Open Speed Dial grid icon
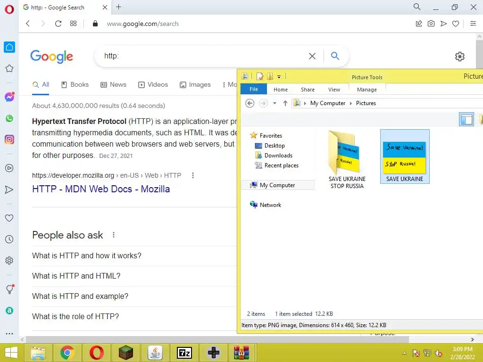This screenshot has width=483, height=362. tap(73, 24)
